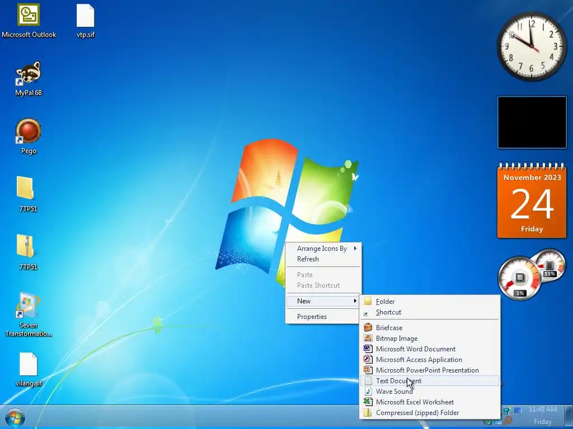The image size is (573, 429).
Task: Choose Bitmap Image in New submenu
Action: 430,339
